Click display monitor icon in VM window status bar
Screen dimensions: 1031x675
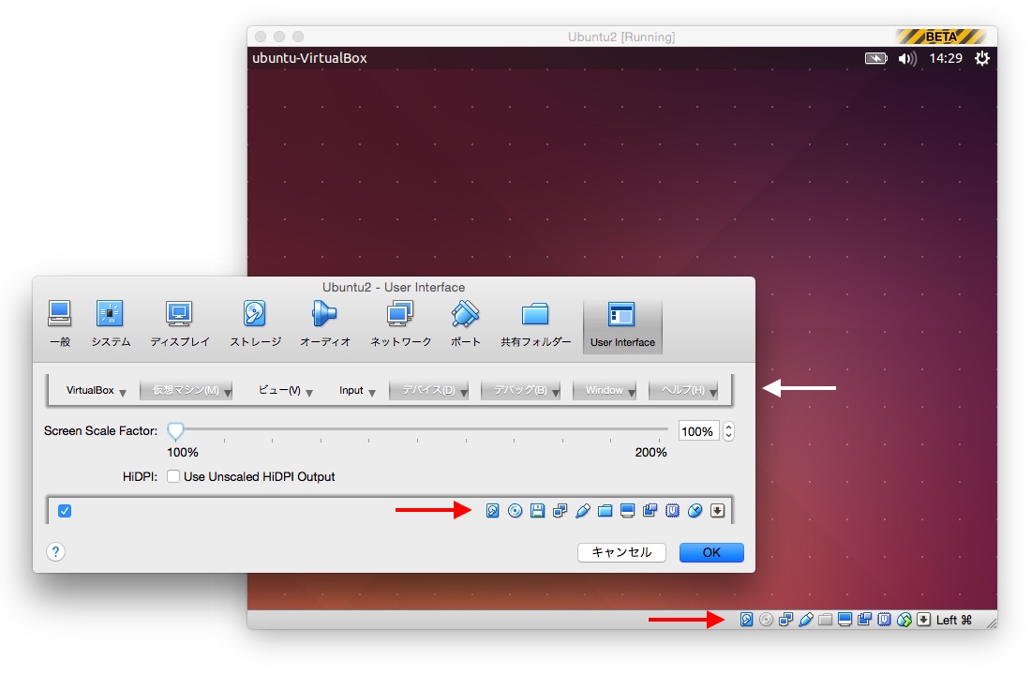(x=844, y=620)
